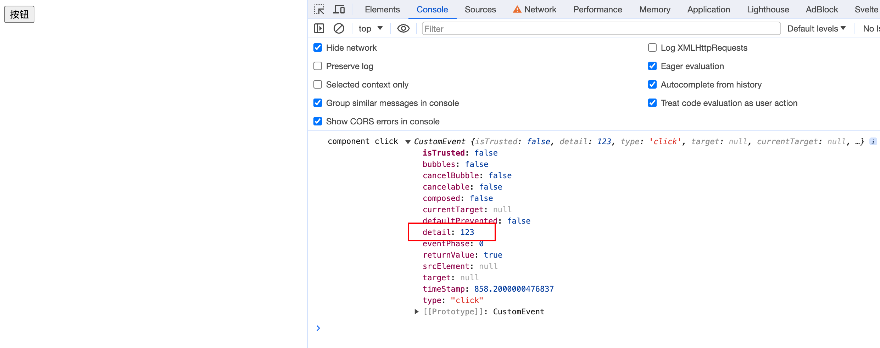Screen dimensions: 880x348
Task: Click the console prompt chevron
Action: pyautogui.click(x=318, y=328)
